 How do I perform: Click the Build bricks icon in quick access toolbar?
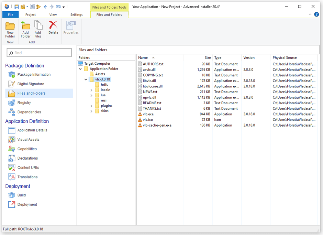click(x=23, y=7)
